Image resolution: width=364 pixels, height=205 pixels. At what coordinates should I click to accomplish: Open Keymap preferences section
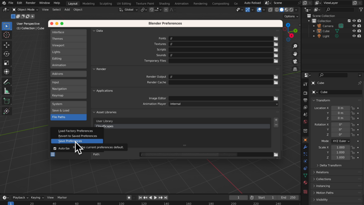(x=69, y=95)
